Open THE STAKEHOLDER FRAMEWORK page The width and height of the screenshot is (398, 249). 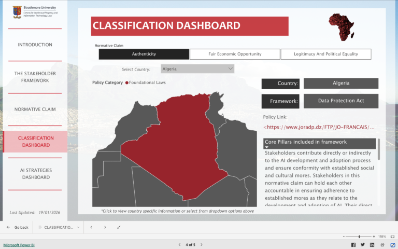point(35,77)
